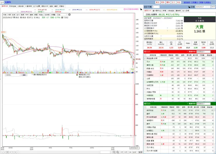Open the chart settings gear icon
This screenshot has width=216, height=154.
[x=69, y=15]
